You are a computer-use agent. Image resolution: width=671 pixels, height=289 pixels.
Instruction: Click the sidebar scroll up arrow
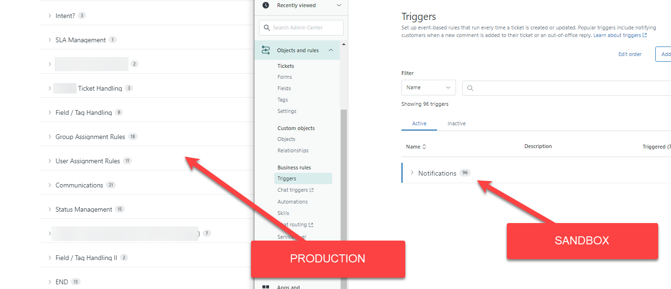click(344, 44)
